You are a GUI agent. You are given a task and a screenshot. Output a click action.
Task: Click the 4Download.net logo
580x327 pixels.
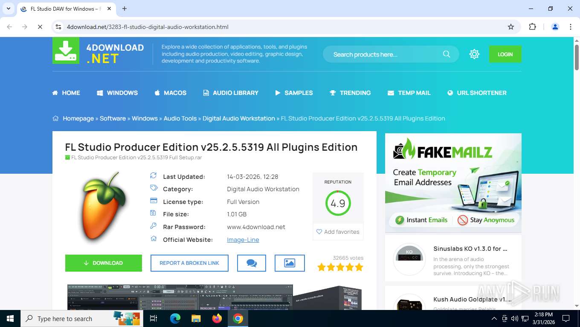(98, 51)
